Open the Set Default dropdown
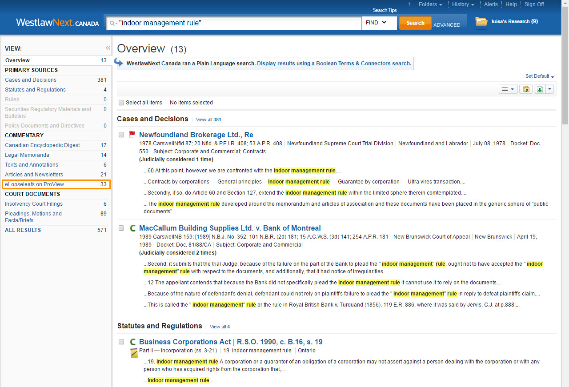The width and height of the screenshot is (569, 387). coord(540,76)
